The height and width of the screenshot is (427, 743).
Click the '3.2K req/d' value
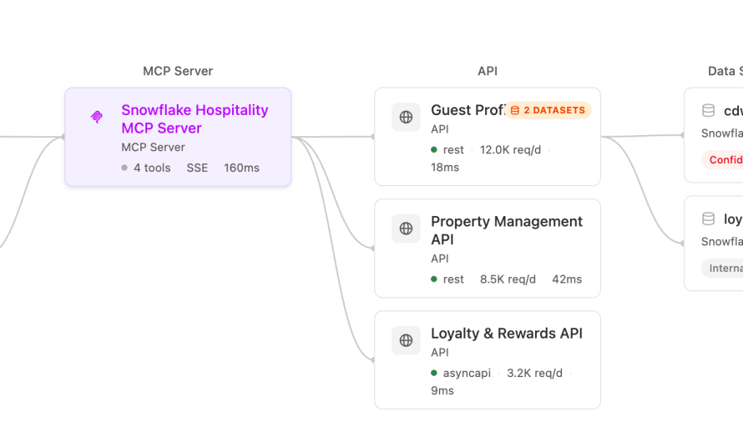[x=534, y=374]
